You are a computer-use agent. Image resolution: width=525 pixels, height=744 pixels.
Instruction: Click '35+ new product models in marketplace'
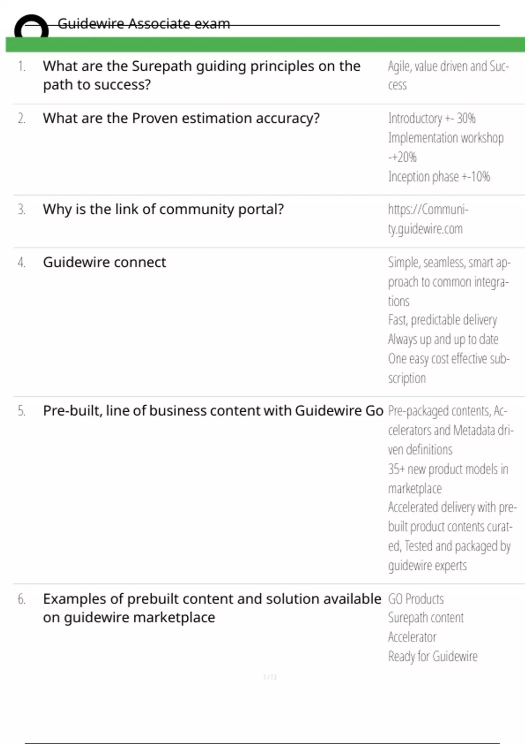448,478
